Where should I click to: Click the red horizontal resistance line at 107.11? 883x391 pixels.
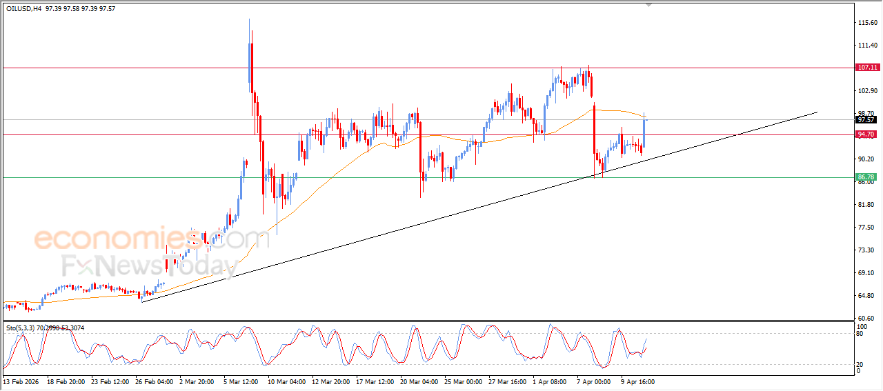tap(414, 68)
